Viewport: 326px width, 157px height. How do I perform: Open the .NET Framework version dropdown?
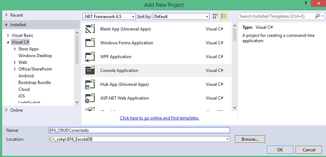point(109,17)
